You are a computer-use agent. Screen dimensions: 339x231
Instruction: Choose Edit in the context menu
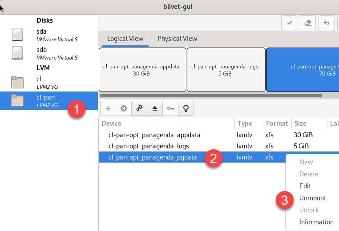[305, 186]
